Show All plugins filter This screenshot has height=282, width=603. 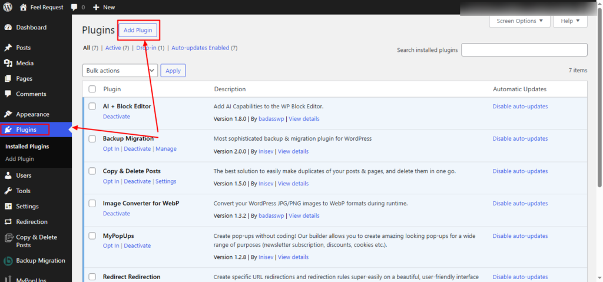(86, 48)
